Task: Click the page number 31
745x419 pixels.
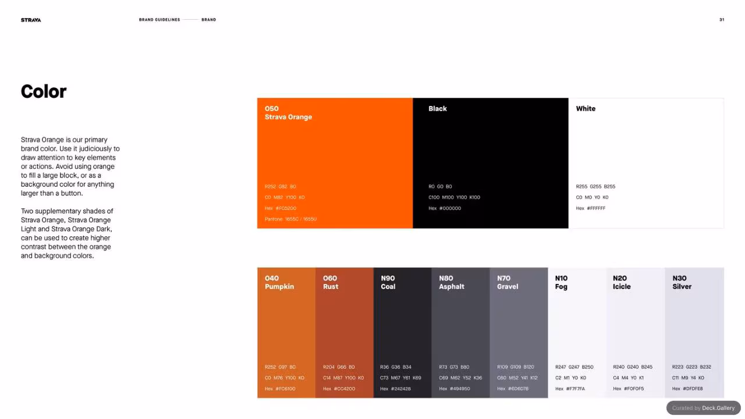Action: (x=722, y=20)
